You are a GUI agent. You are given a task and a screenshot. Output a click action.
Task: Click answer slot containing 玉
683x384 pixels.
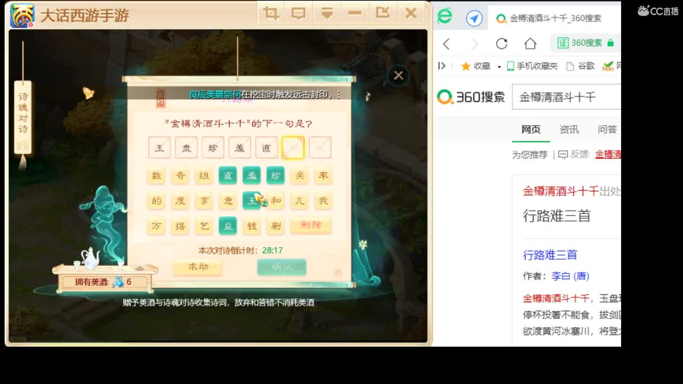160,148
